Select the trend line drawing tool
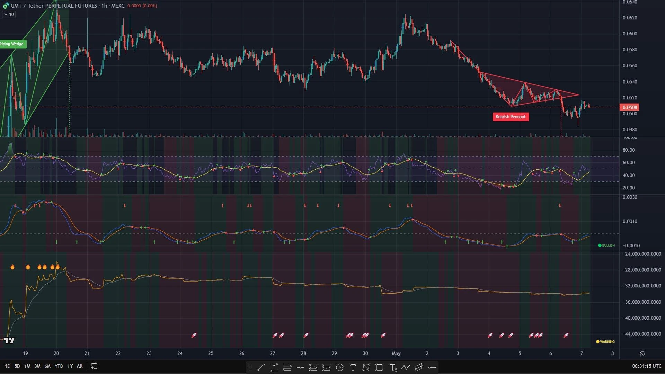 261,367
